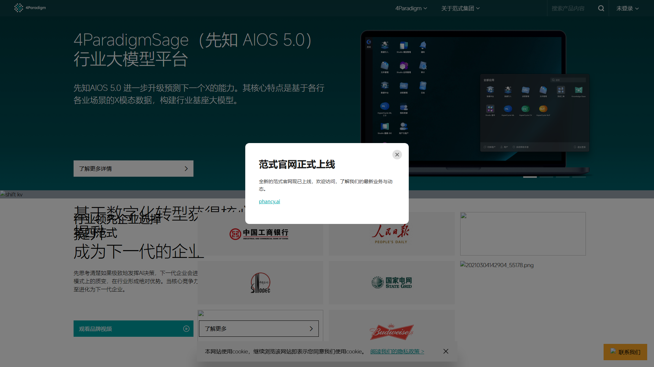Close the 范式官网正式上线 popup
Viewport: 654px width, 367px height.
(397, 155)
